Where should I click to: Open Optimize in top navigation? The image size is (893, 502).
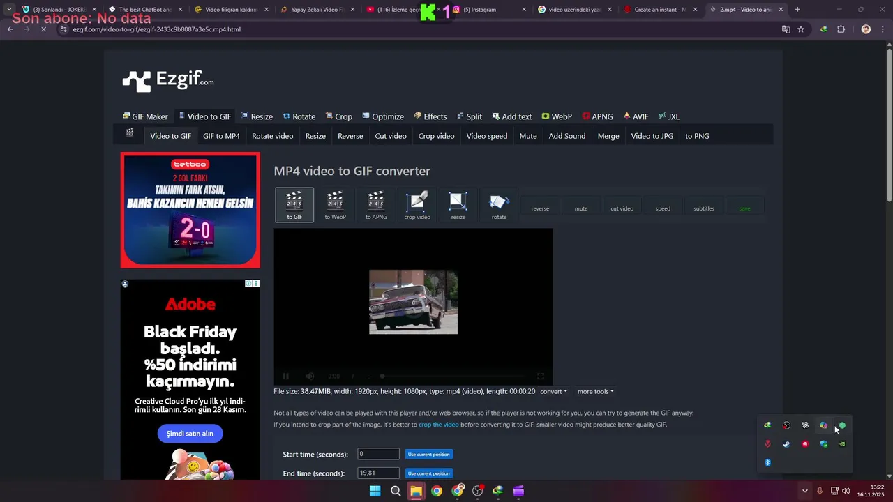pos(383,116)
